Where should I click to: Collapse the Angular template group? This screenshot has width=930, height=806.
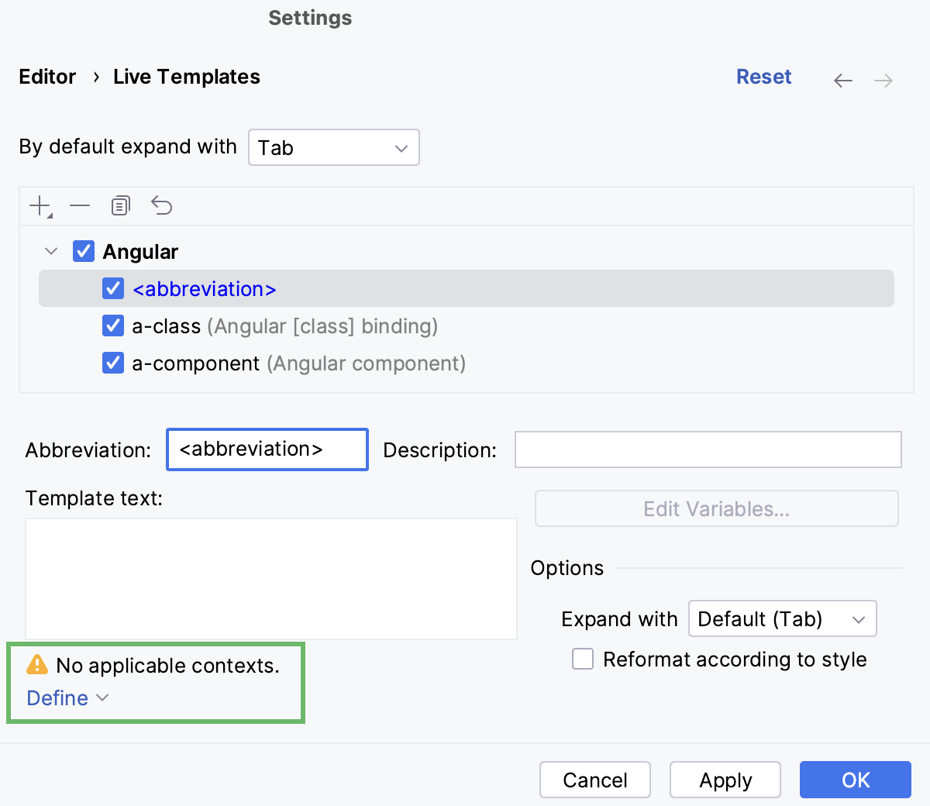51,251
